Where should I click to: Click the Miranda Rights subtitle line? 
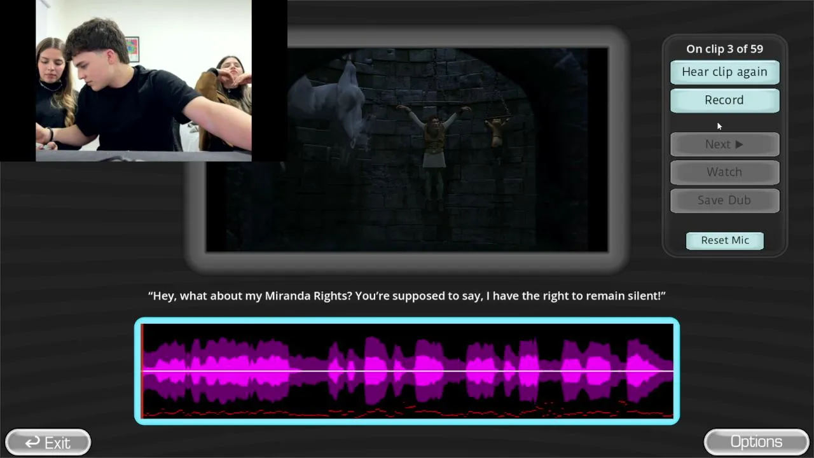407,296
